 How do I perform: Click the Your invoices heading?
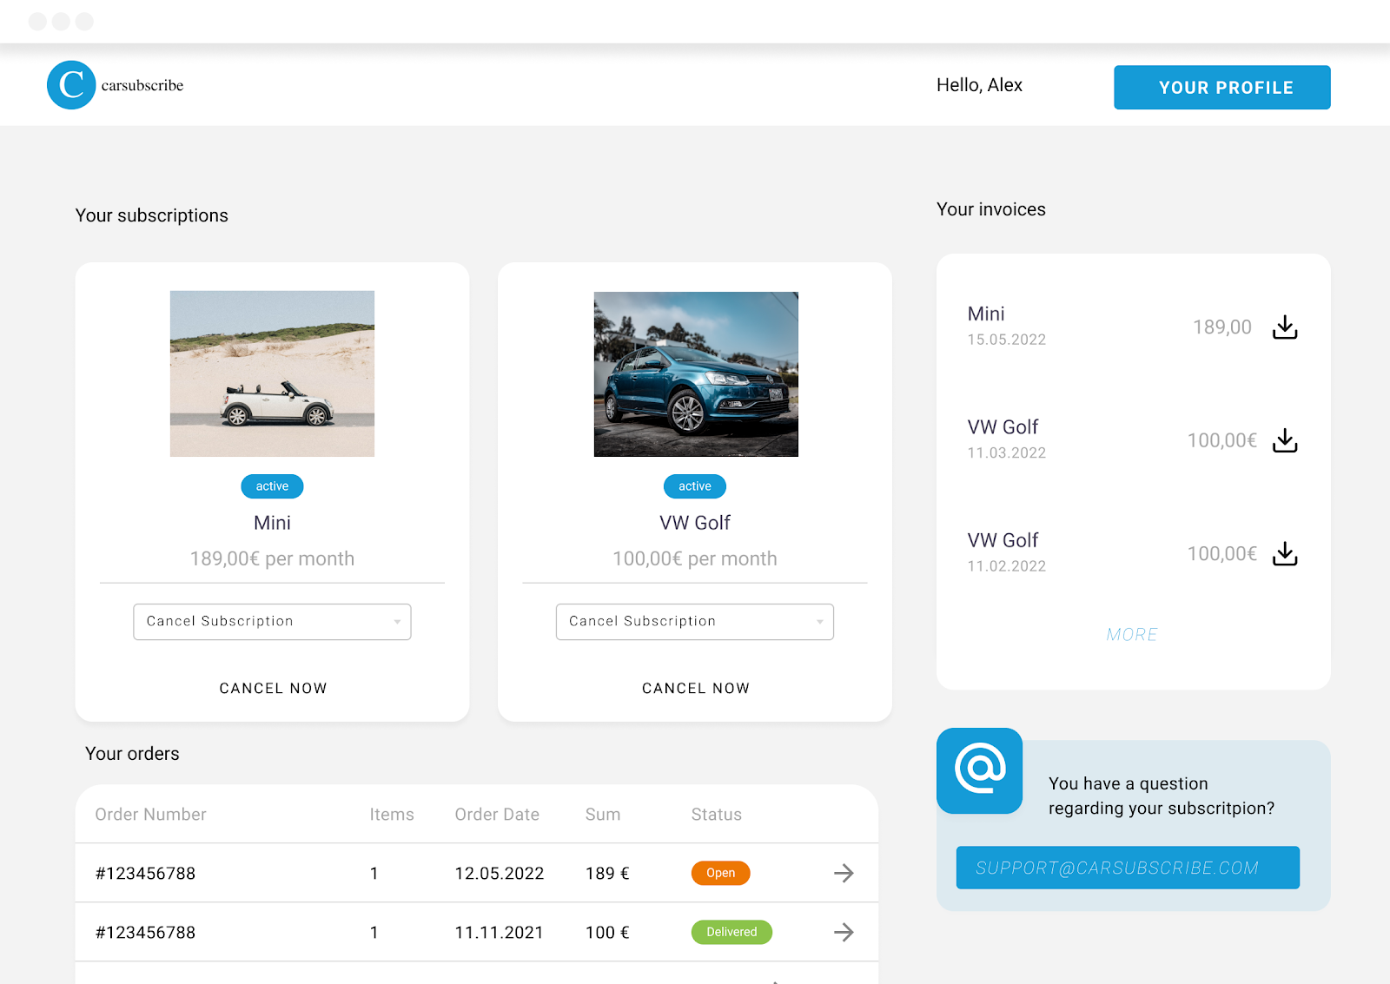991,209
